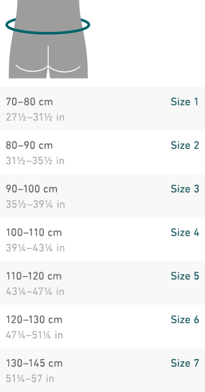The width and height of the screenshot is (205, 392).
Task: Click the 130–145 cm measurement text
Action: tap(34, 363)
